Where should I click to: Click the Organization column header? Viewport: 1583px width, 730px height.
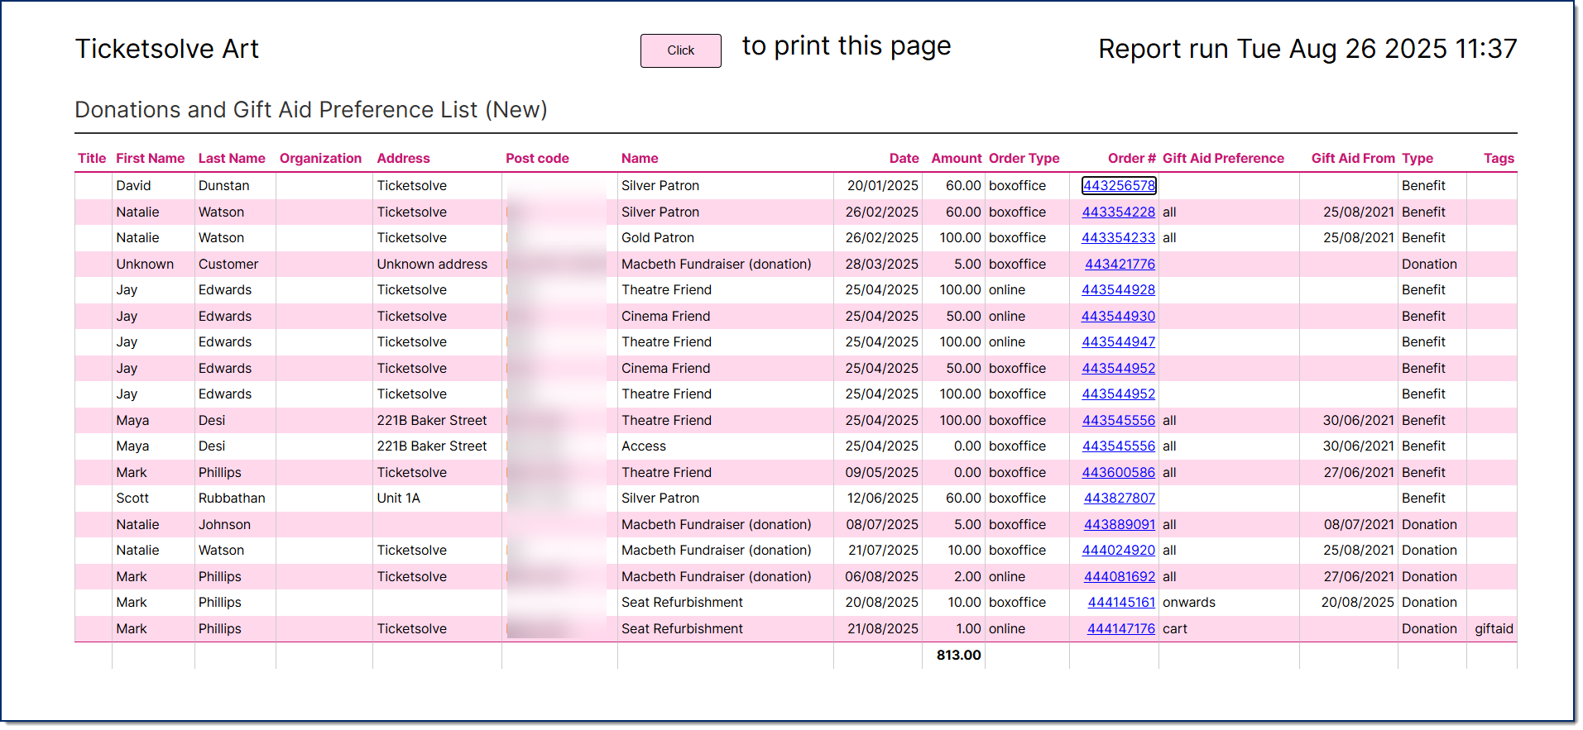click(320, 159)
